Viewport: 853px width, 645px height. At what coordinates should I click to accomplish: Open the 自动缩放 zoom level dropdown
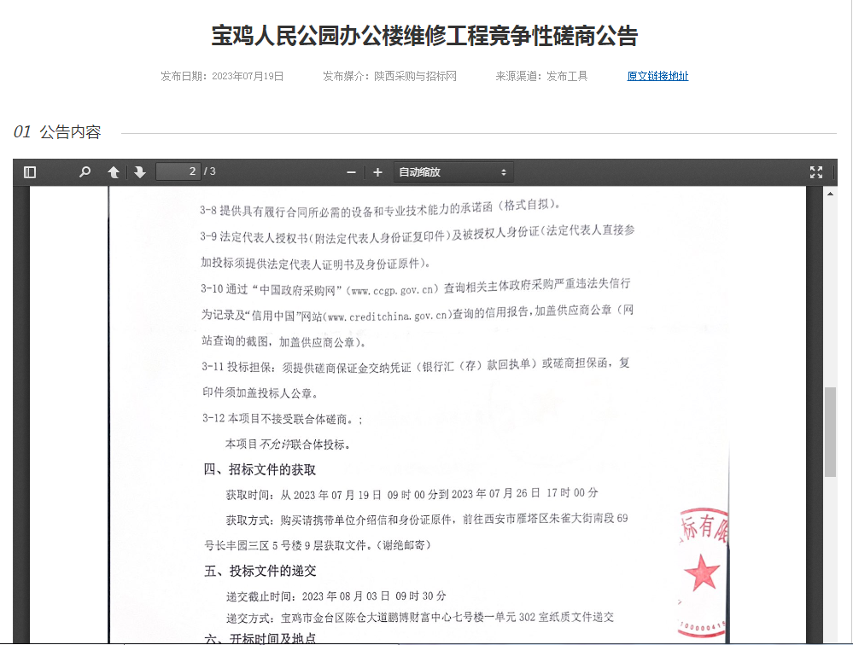453,172
